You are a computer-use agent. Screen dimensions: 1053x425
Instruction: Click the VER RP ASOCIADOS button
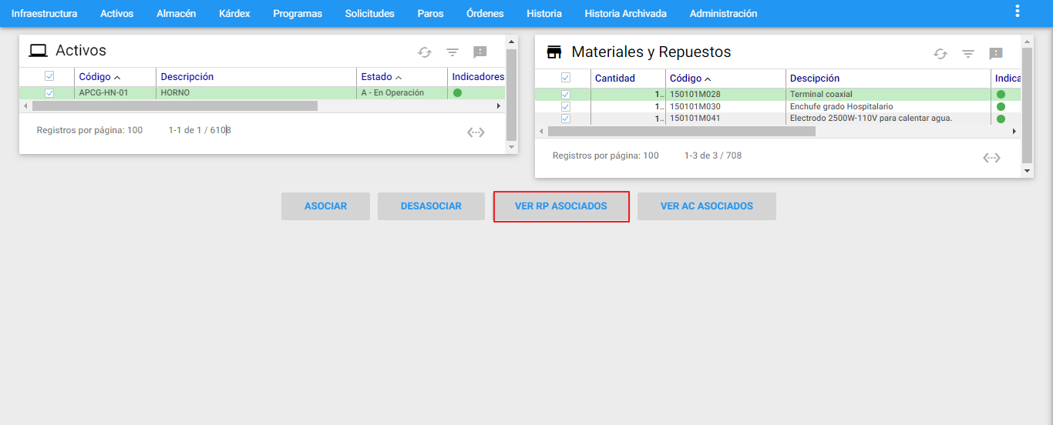[561, 206]
